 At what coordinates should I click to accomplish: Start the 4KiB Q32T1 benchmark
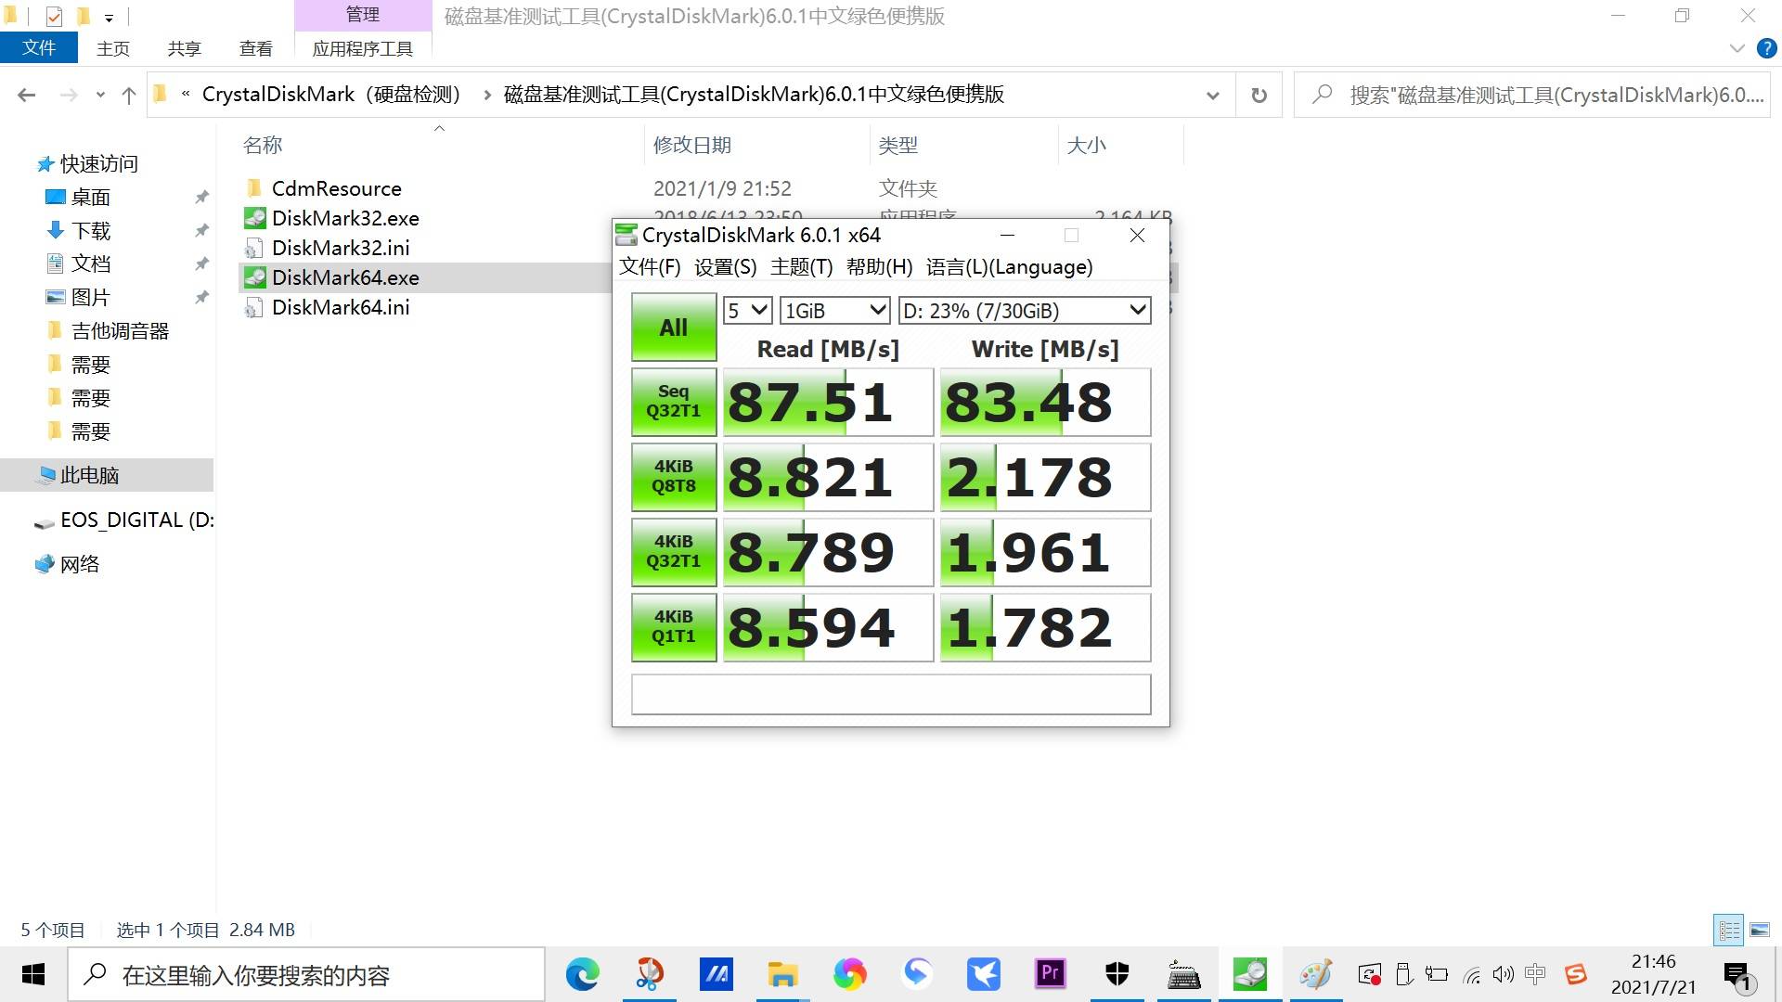click(x=674, y=552)
